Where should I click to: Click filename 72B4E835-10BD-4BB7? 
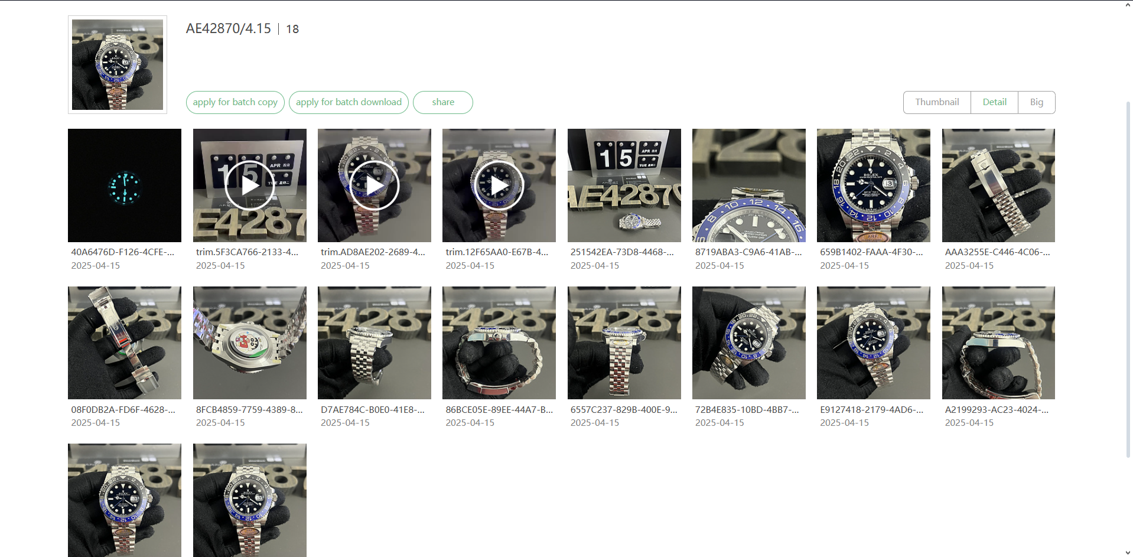pyautogui.click(x=747, y=409)
